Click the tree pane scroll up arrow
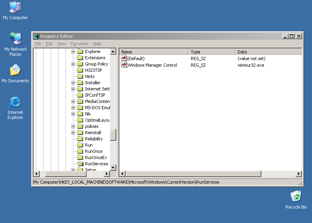The image size is (312, 223). [113, 51]
